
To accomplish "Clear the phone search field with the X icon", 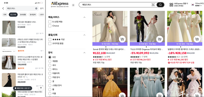I will [x=36, y=8].
